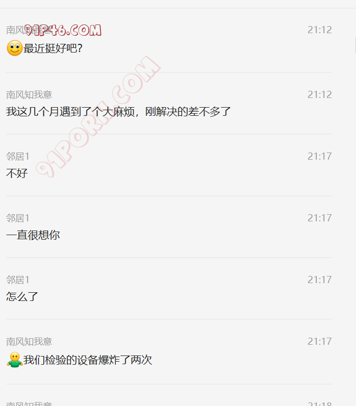356x406 pixels.
Task: Click the vertical scrollbar thumb on right edge
Action: click(x=355, y=45)
